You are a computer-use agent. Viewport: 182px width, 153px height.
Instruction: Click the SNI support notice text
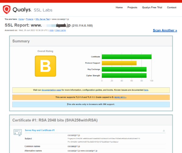coord(91,104)
